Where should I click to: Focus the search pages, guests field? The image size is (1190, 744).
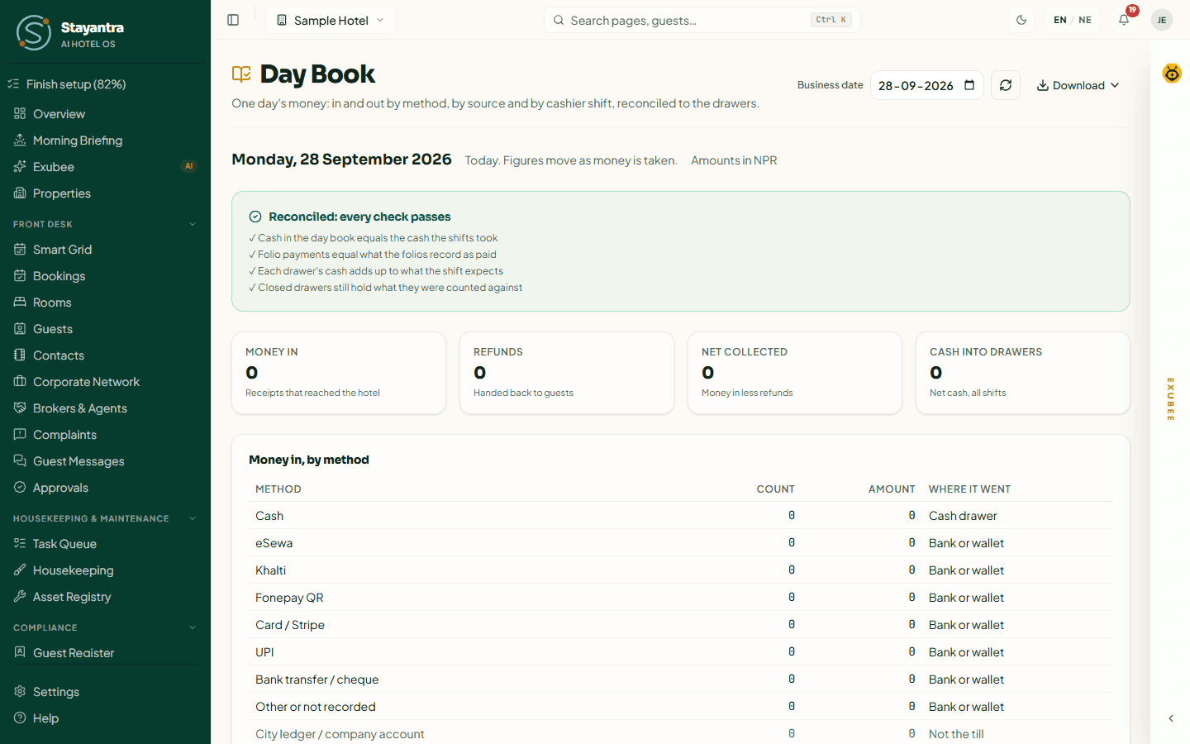point(702,20)
